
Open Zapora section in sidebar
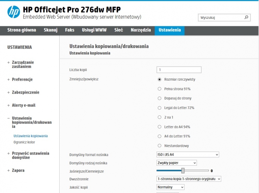tap(18, 170)
